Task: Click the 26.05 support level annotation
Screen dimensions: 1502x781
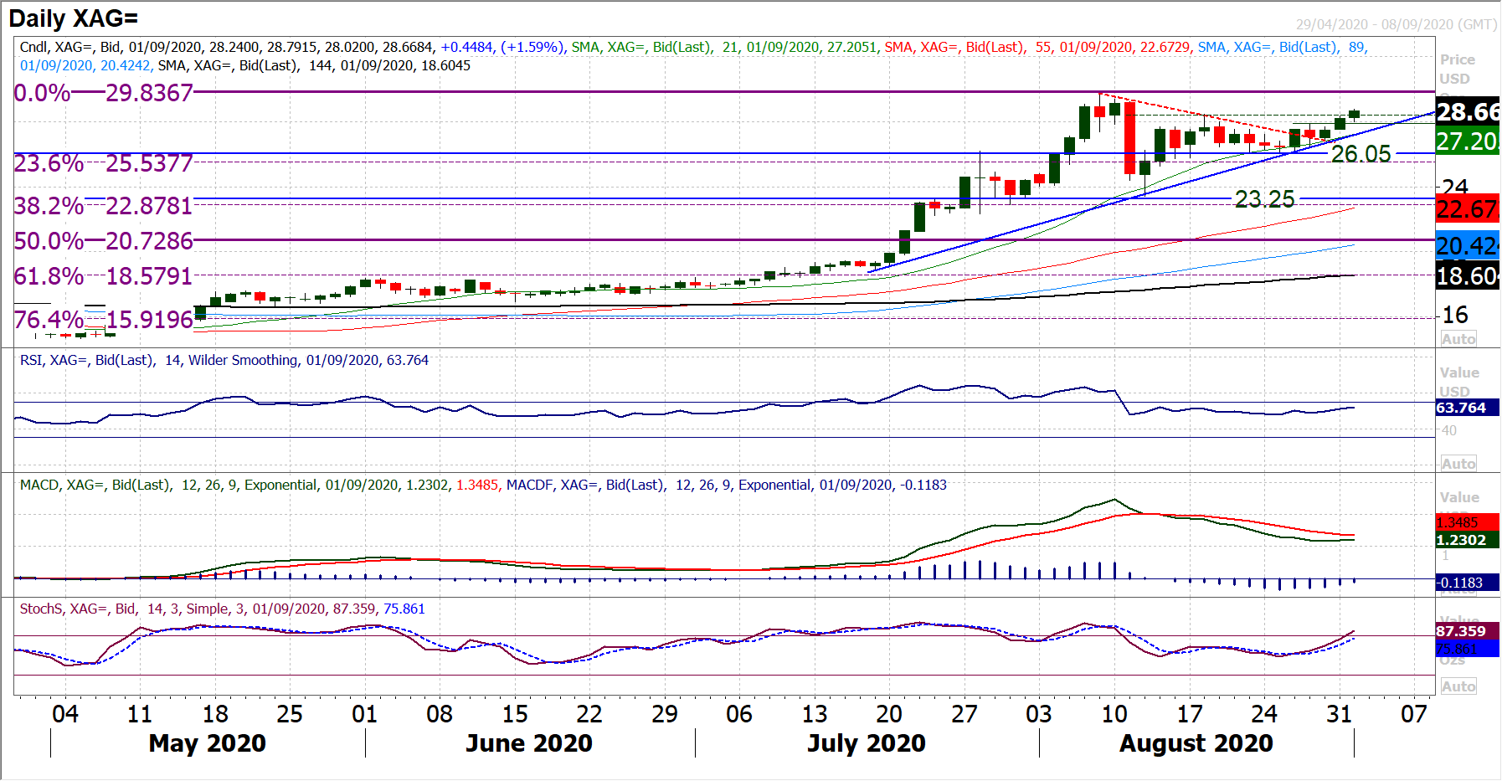Action: pyautogui.click(x=1361, y=154)
